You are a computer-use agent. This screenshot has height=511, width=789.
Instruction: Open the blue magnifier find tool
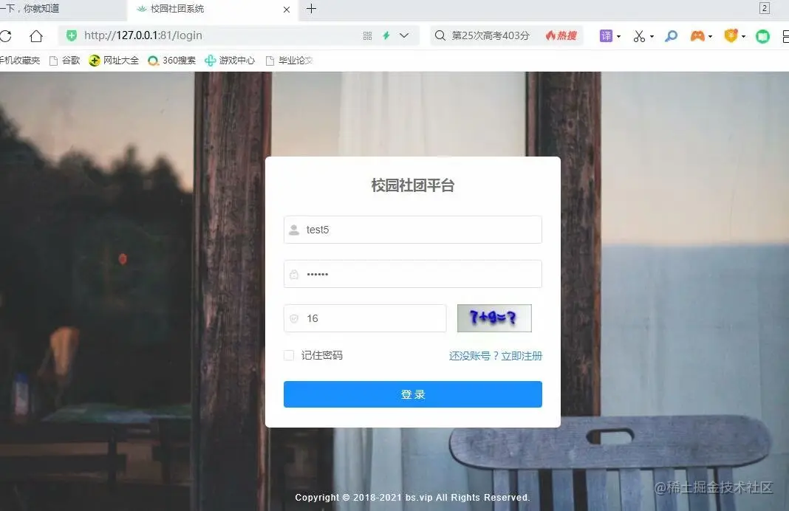click(x=672, y=36)
